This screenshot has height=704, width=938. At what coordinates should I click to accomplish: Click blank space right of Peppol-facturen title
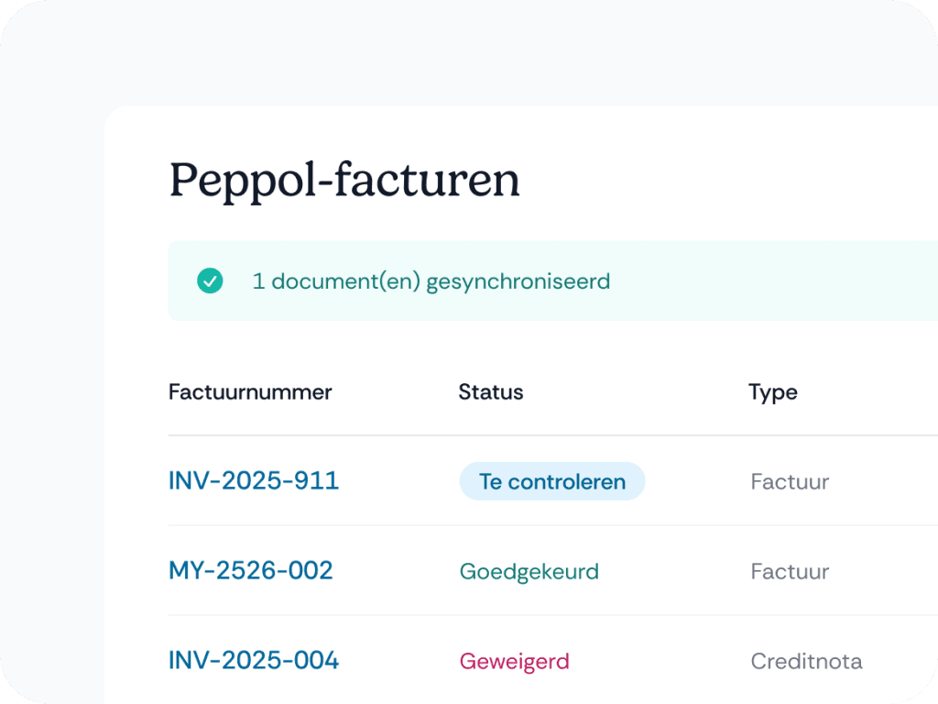[733, 180]
